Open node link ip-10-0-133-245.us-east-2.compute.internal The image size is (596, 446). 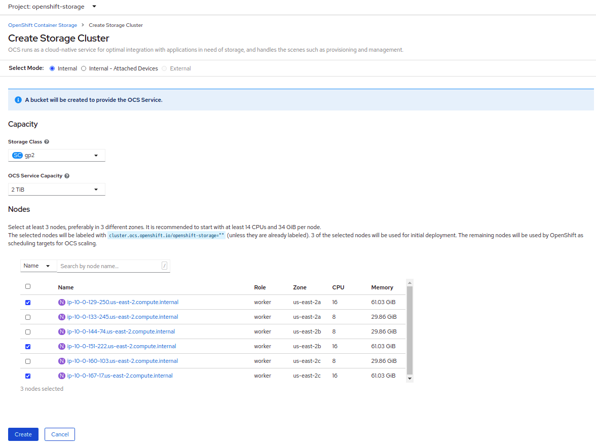tap(123, 317)
